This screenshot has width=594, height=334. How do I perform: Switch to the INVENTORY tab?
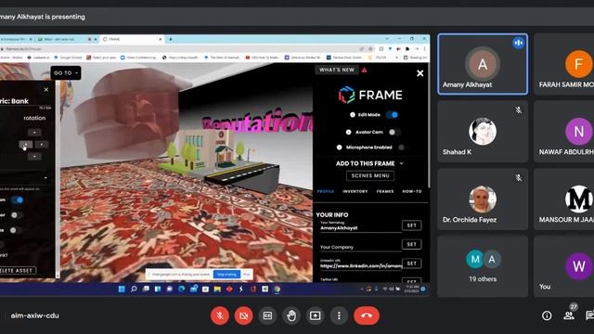click(355, 191)
